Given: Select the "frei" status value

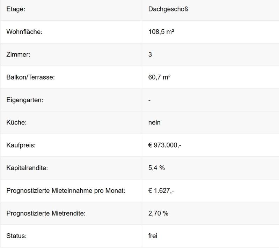Looking at the screenshot, I should pos(153,236).
